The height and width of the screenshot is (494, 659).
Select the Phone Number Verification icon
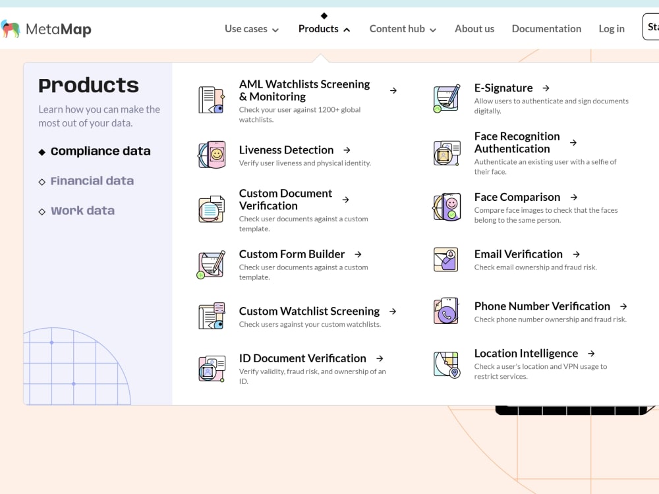(446, 312)
